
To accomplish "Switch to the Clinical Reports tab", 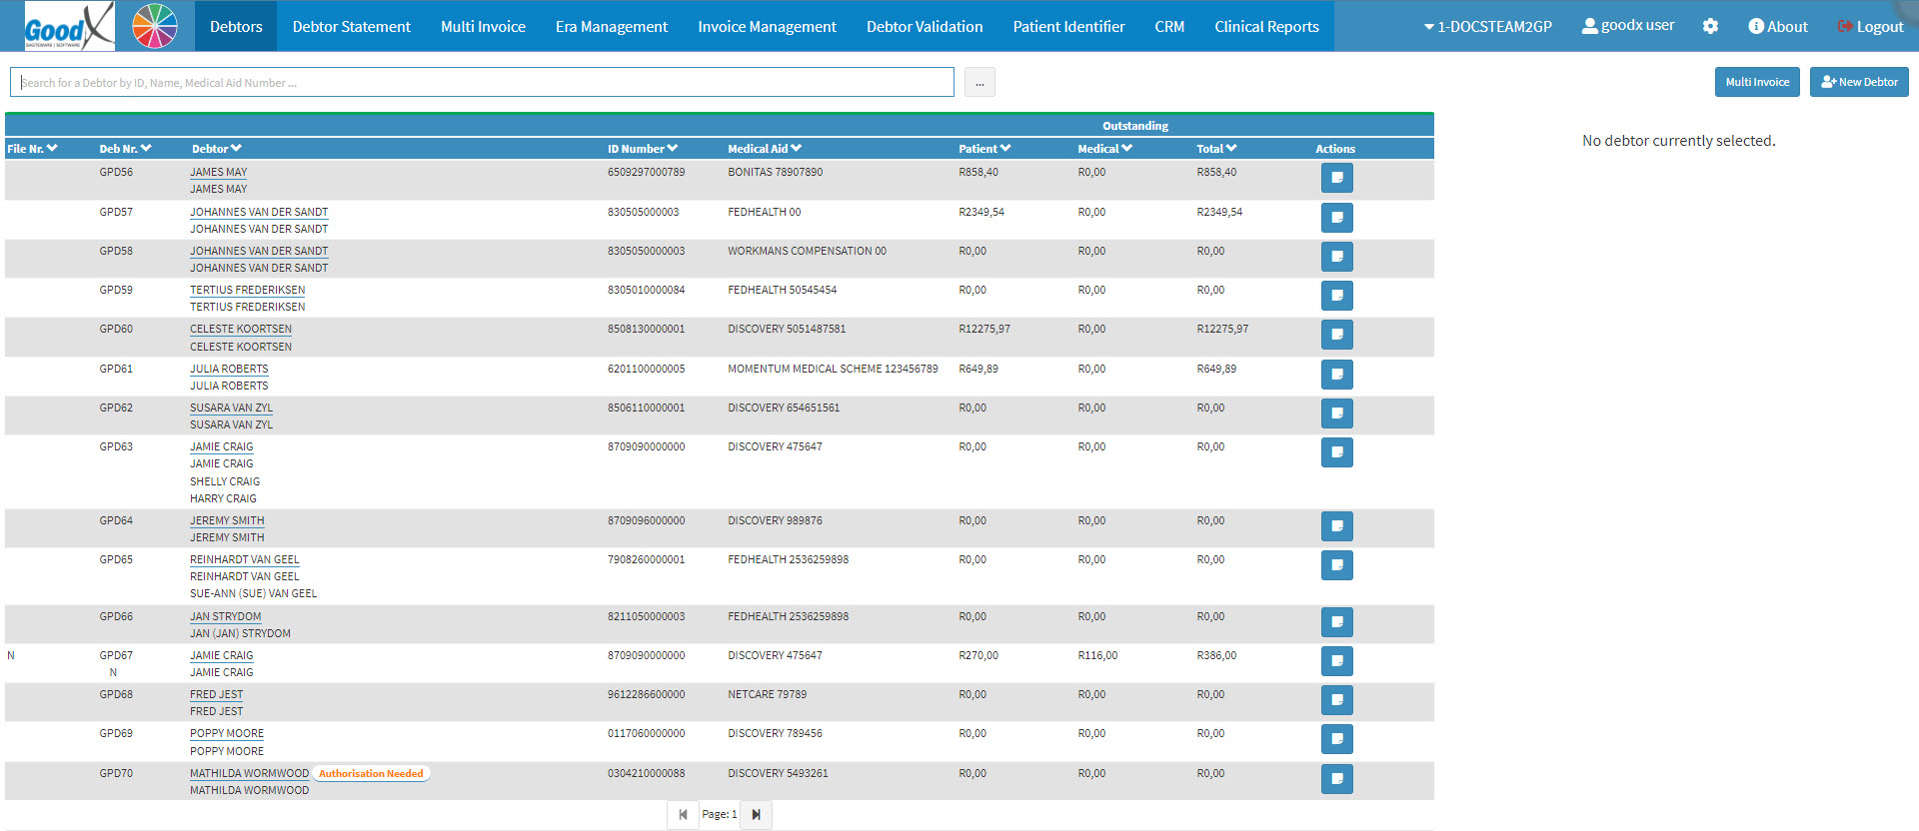I will (x=1266, y=27).
